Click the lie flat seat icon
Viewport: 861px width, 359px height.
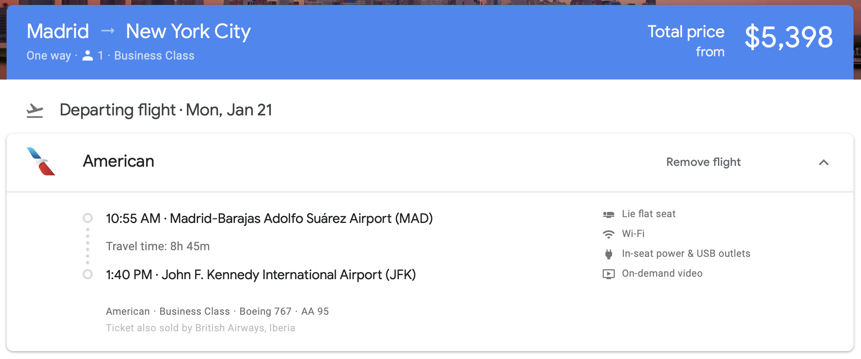608,214
